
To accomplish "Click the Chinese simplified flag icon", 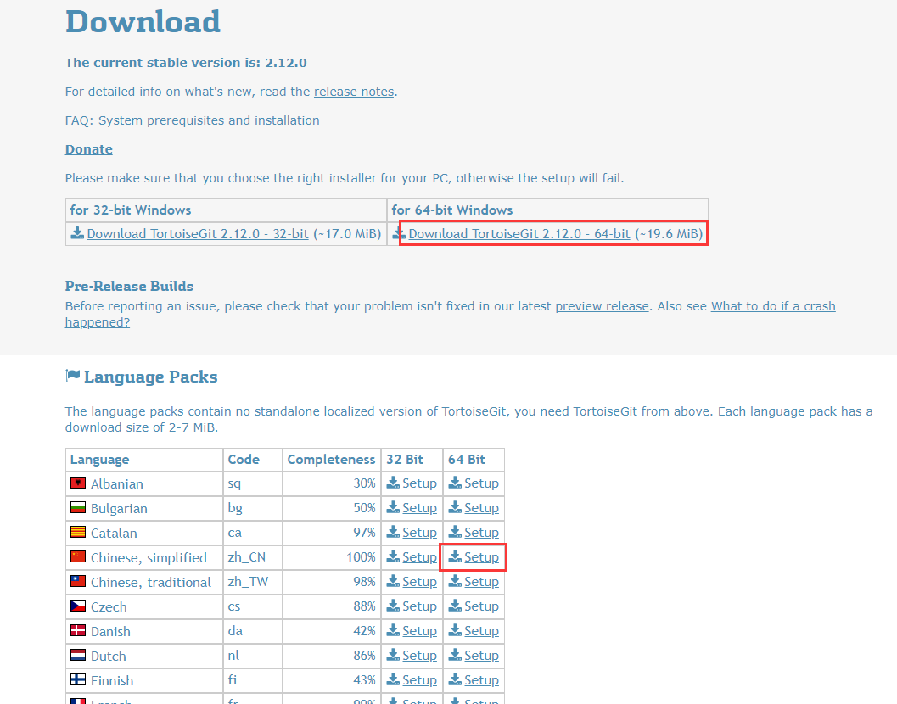I will [x=78, y=556].
